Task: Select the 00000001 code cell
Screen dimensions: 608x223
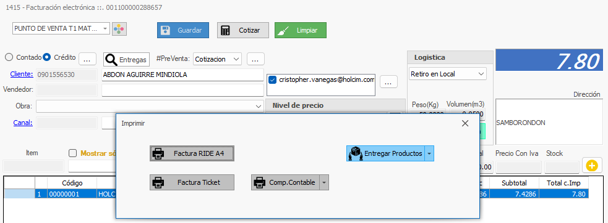Action: pos(72,194)
